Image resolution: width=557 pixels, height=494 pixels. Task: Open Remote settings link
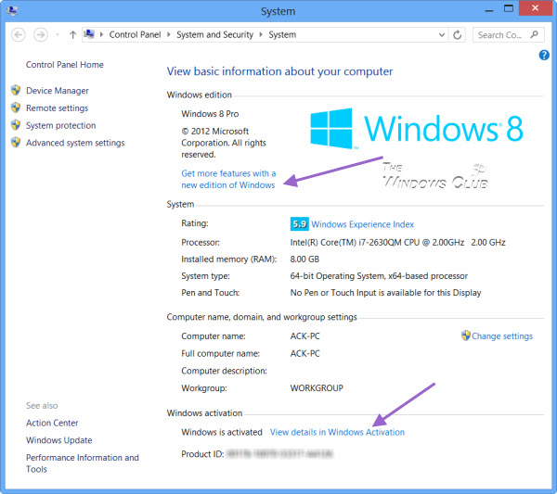[x=57, y=108]
